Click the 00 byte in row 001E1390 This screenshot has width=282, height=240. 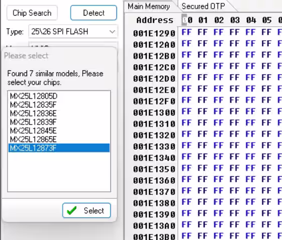(187, 213)
